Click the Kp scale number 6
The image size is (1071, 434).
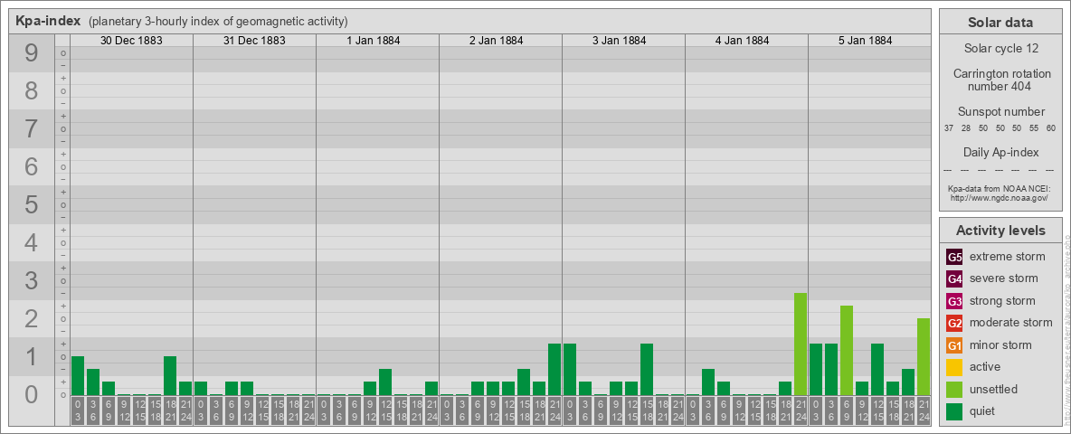32,166
